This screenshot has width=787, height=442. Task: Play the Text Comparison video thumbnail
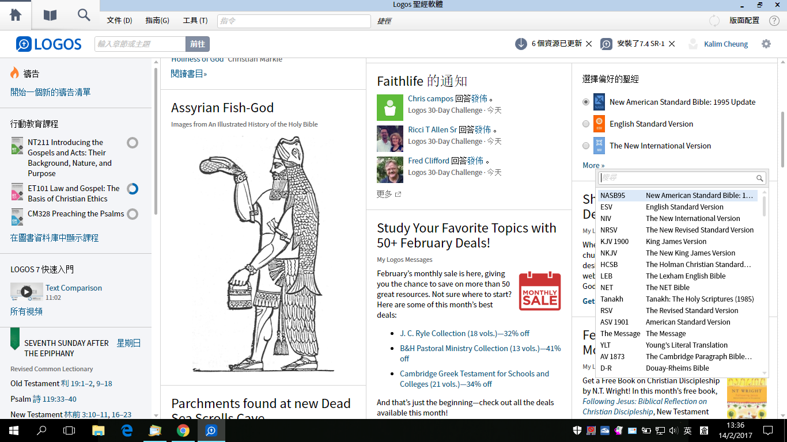tap(27, 292)
